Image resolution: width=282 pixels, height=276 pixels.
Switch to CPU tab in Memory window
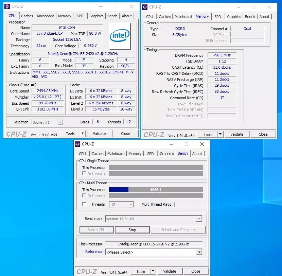point(149,17)
